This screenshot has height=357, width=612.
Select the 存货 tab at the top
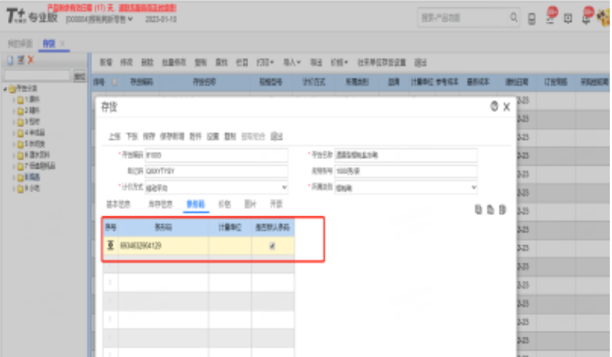[x=49, y=44]
